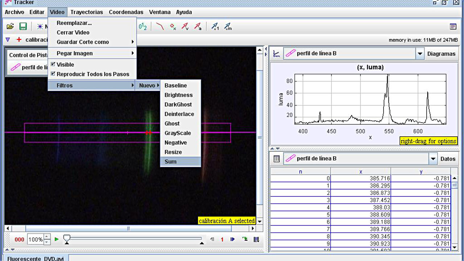Open the Coordenadas menu
This screenshot has width=464, height=261.
click(x=126, y=12)
